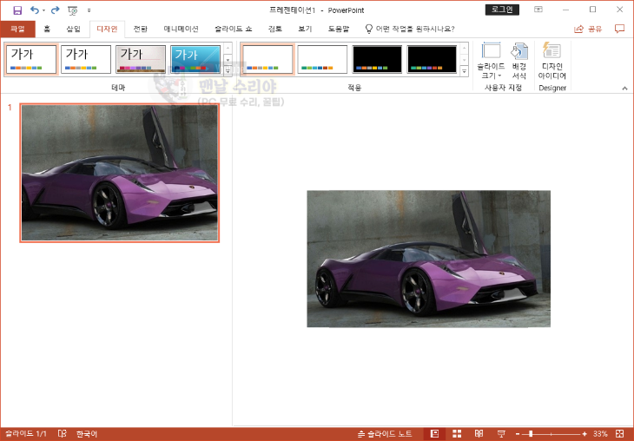Switch to the 보기 tab
Image resolution: width=634 pixels, height=441 pixels.
pos(305,29)
